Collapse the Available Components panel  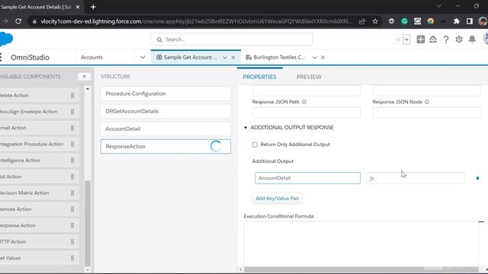84,76
